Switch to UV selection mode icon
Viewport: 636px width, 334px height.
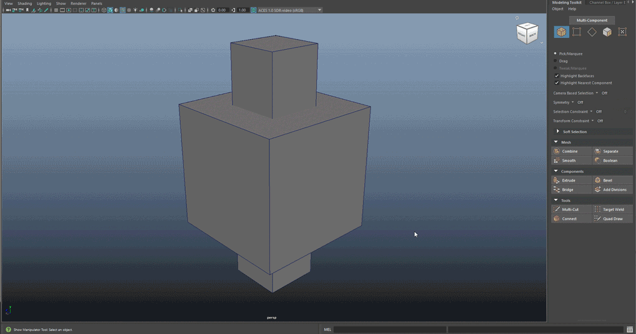point(622,32)
